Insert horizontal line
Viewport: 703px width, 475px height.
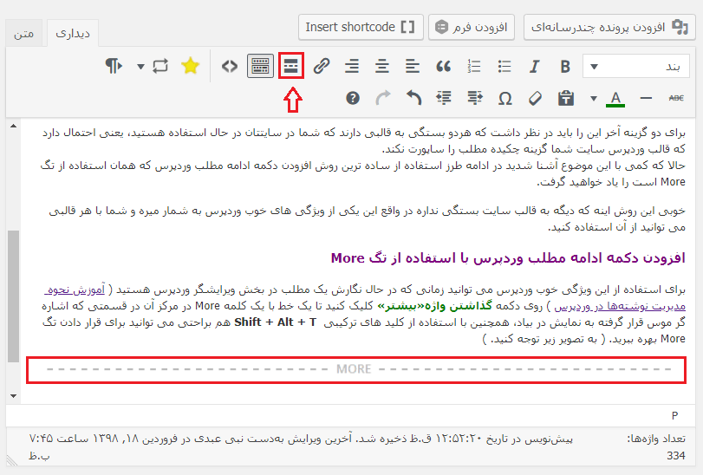(646, 98)
